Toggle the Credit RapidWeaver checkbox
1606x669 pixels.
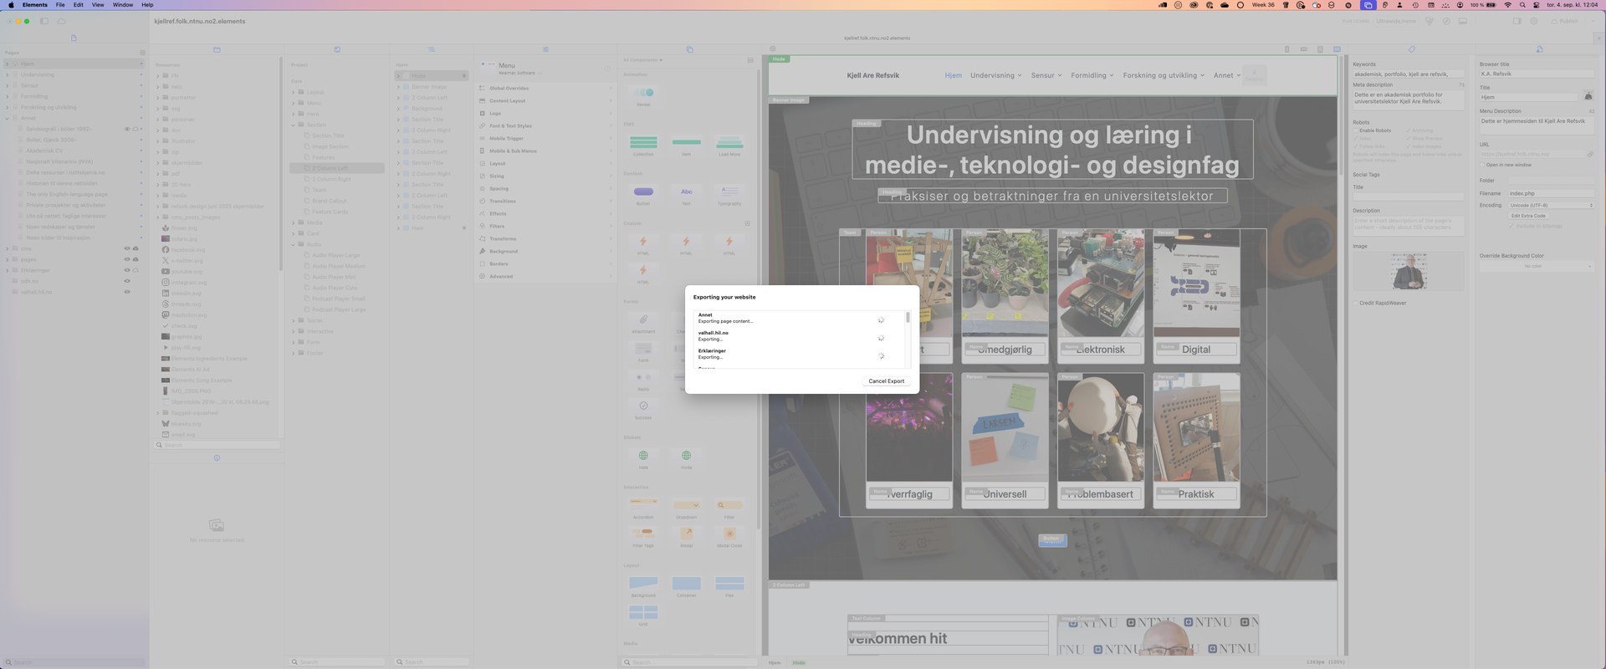click(x=1356, y=303)
